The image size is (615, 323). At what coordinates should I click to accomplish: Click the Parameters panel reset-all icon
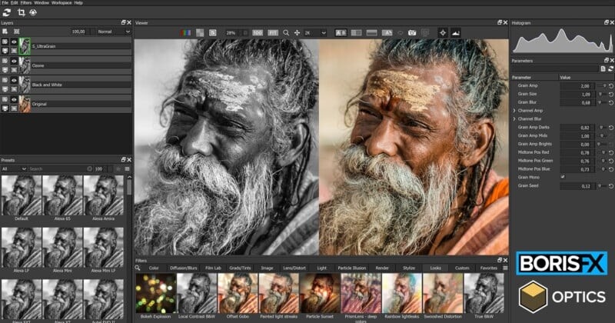(610, 68)
